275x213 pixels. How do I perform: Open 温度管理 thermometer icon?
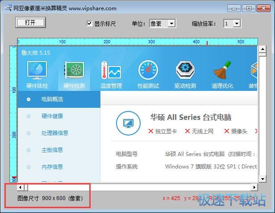click(x=111, y=70)
